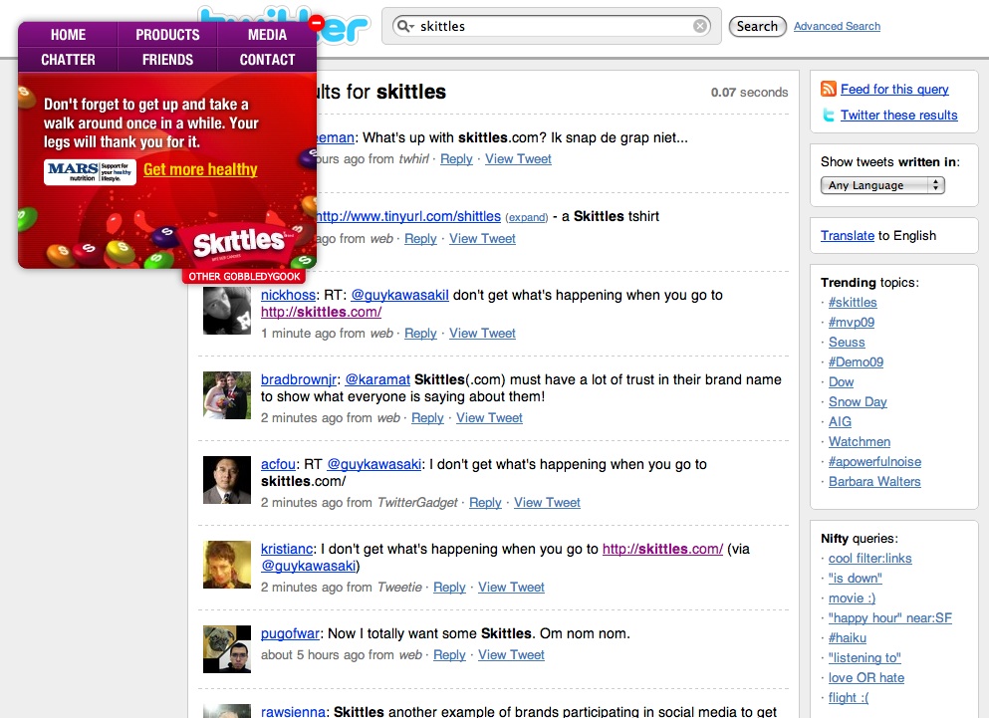989x718 pixels.
Task: Expand the shortened tinyurl Skittles link
Action: 527,217
